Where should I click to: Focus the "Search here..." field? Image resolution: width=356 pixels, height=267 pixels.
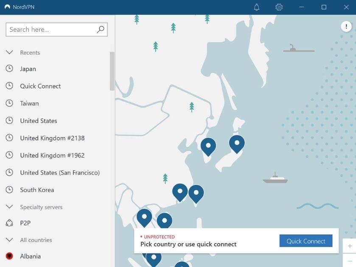tap(56, 30)
